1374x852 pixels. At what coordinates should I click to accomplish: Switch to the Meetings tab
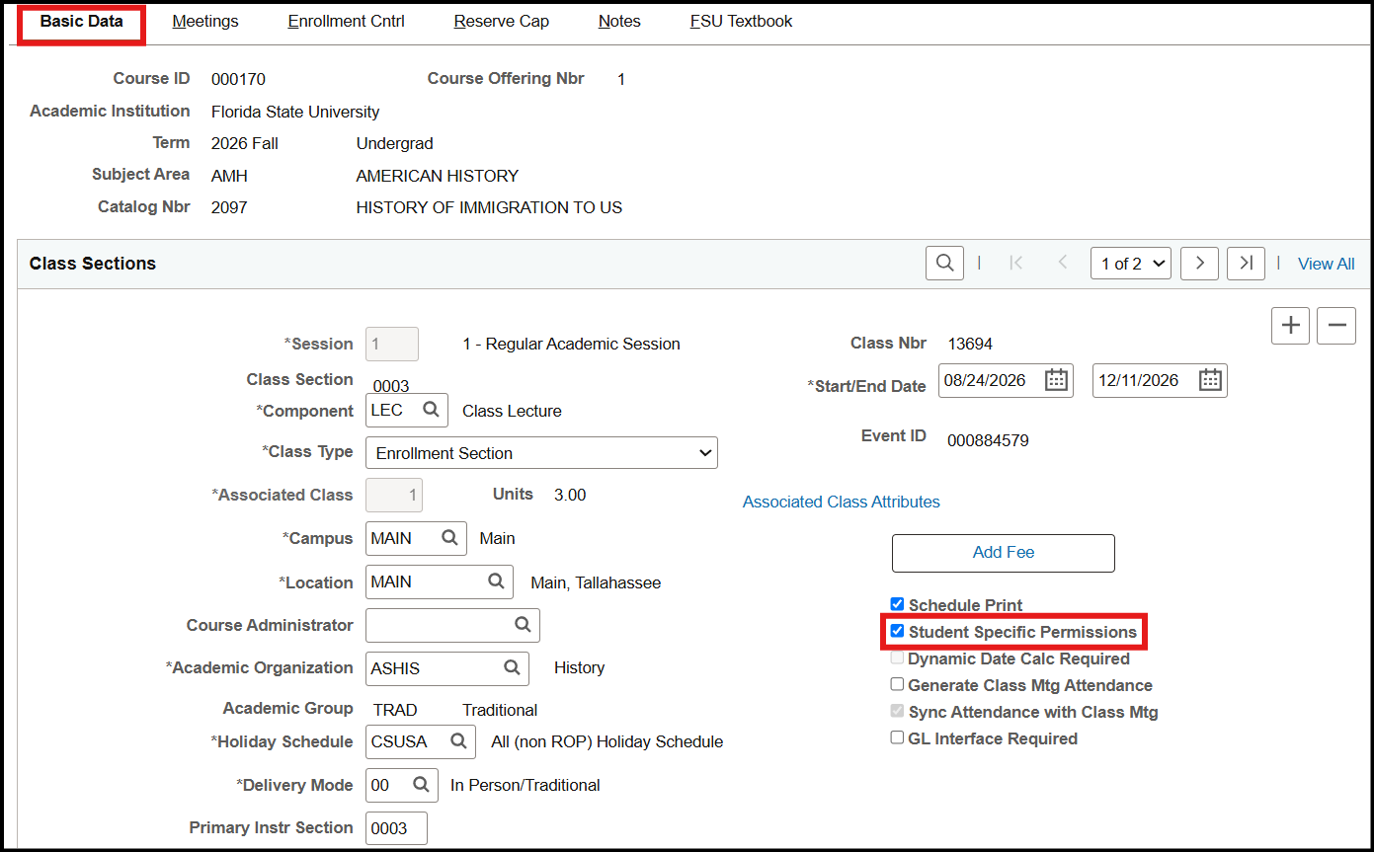[x=205, y=21]
